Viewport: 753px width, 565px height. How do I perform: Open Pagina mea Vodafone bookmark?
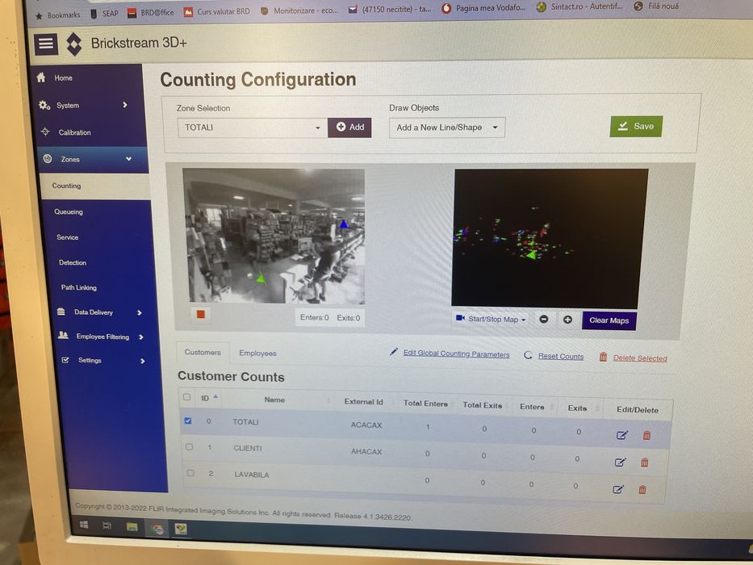point(483,8)
